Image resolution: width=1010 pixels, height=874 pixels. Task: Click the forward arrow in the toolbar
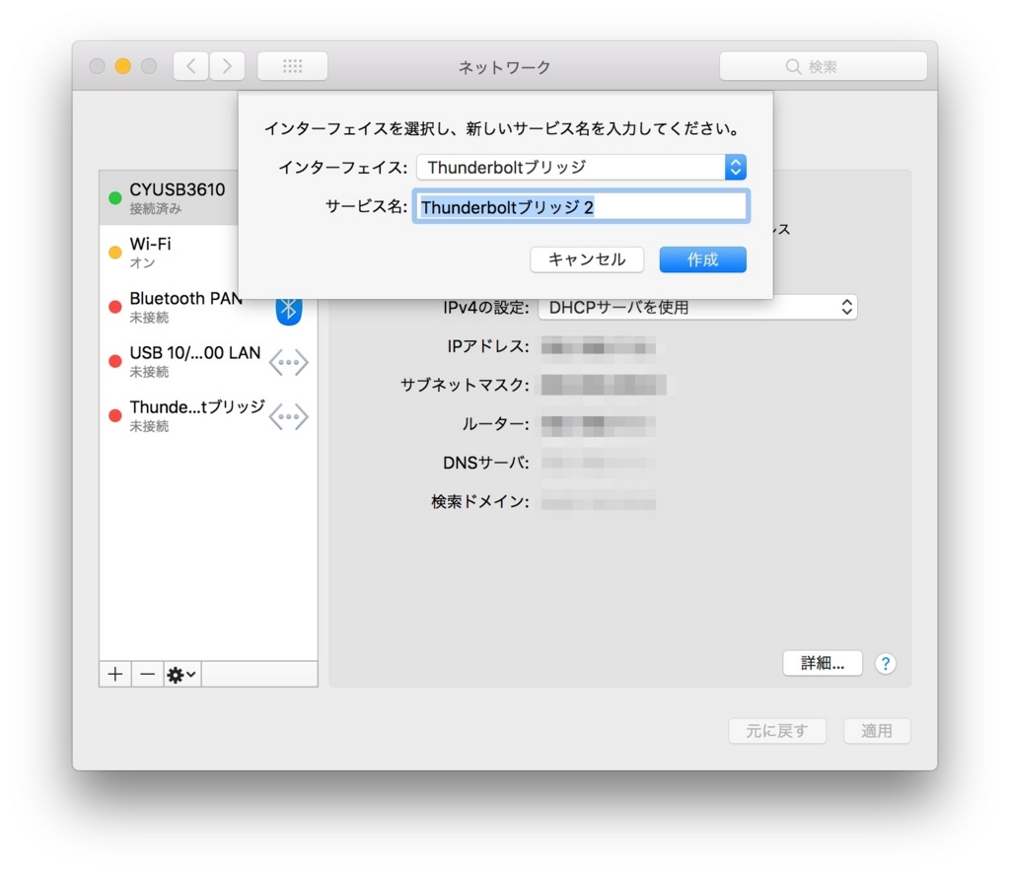click(227, 65)
